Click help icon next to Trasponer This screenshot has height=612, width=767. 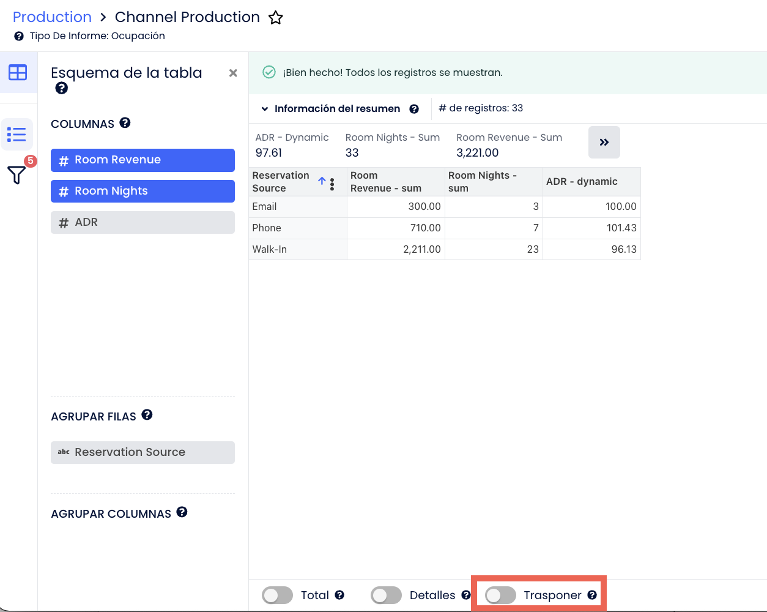(592, 595)
